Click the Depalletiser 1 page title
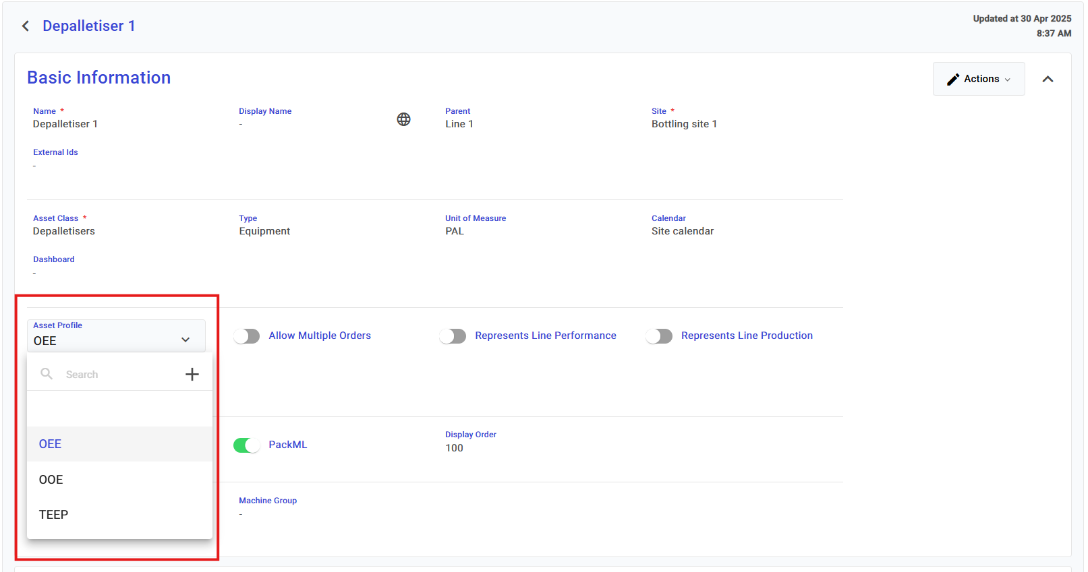Image resolution: width=1088 pixels, height=572 pixels. point(89,26)
